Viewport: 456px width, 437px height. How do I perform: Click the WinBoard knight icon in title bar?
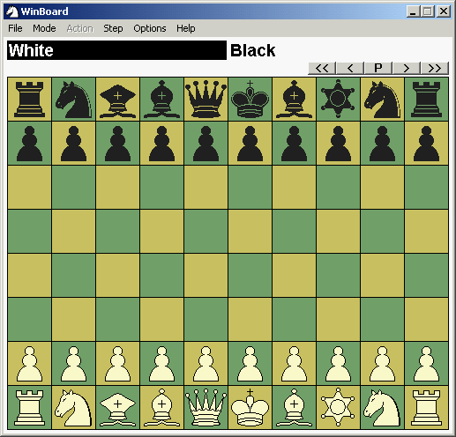12,11
